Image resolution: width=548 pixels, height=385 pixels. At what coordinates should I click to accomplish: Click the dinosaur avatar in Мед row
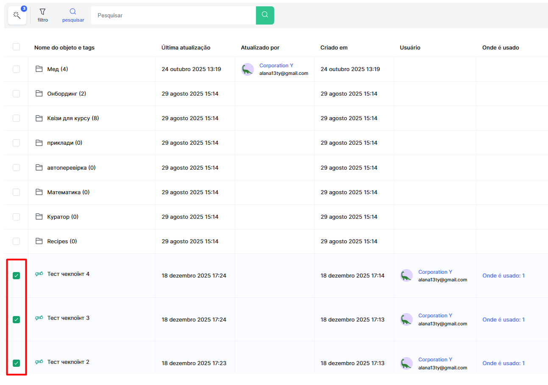tap(247, 69)
